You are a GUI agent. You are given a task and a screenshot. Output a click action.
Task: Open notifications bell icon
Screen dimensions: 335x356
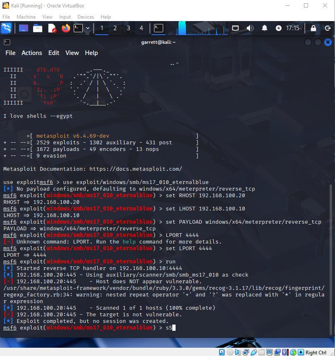(x=264, y=28)
